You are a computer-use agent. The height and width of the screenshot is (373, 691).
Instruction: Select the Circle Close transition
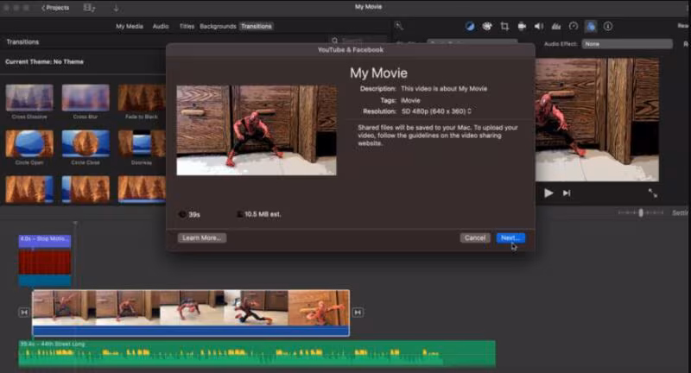point(86,143)
